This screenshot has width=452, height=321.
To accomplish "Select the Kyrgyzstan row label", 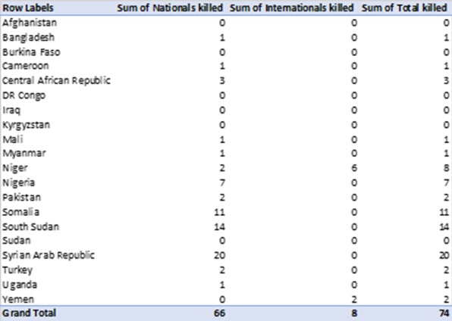I will point(26,125).
